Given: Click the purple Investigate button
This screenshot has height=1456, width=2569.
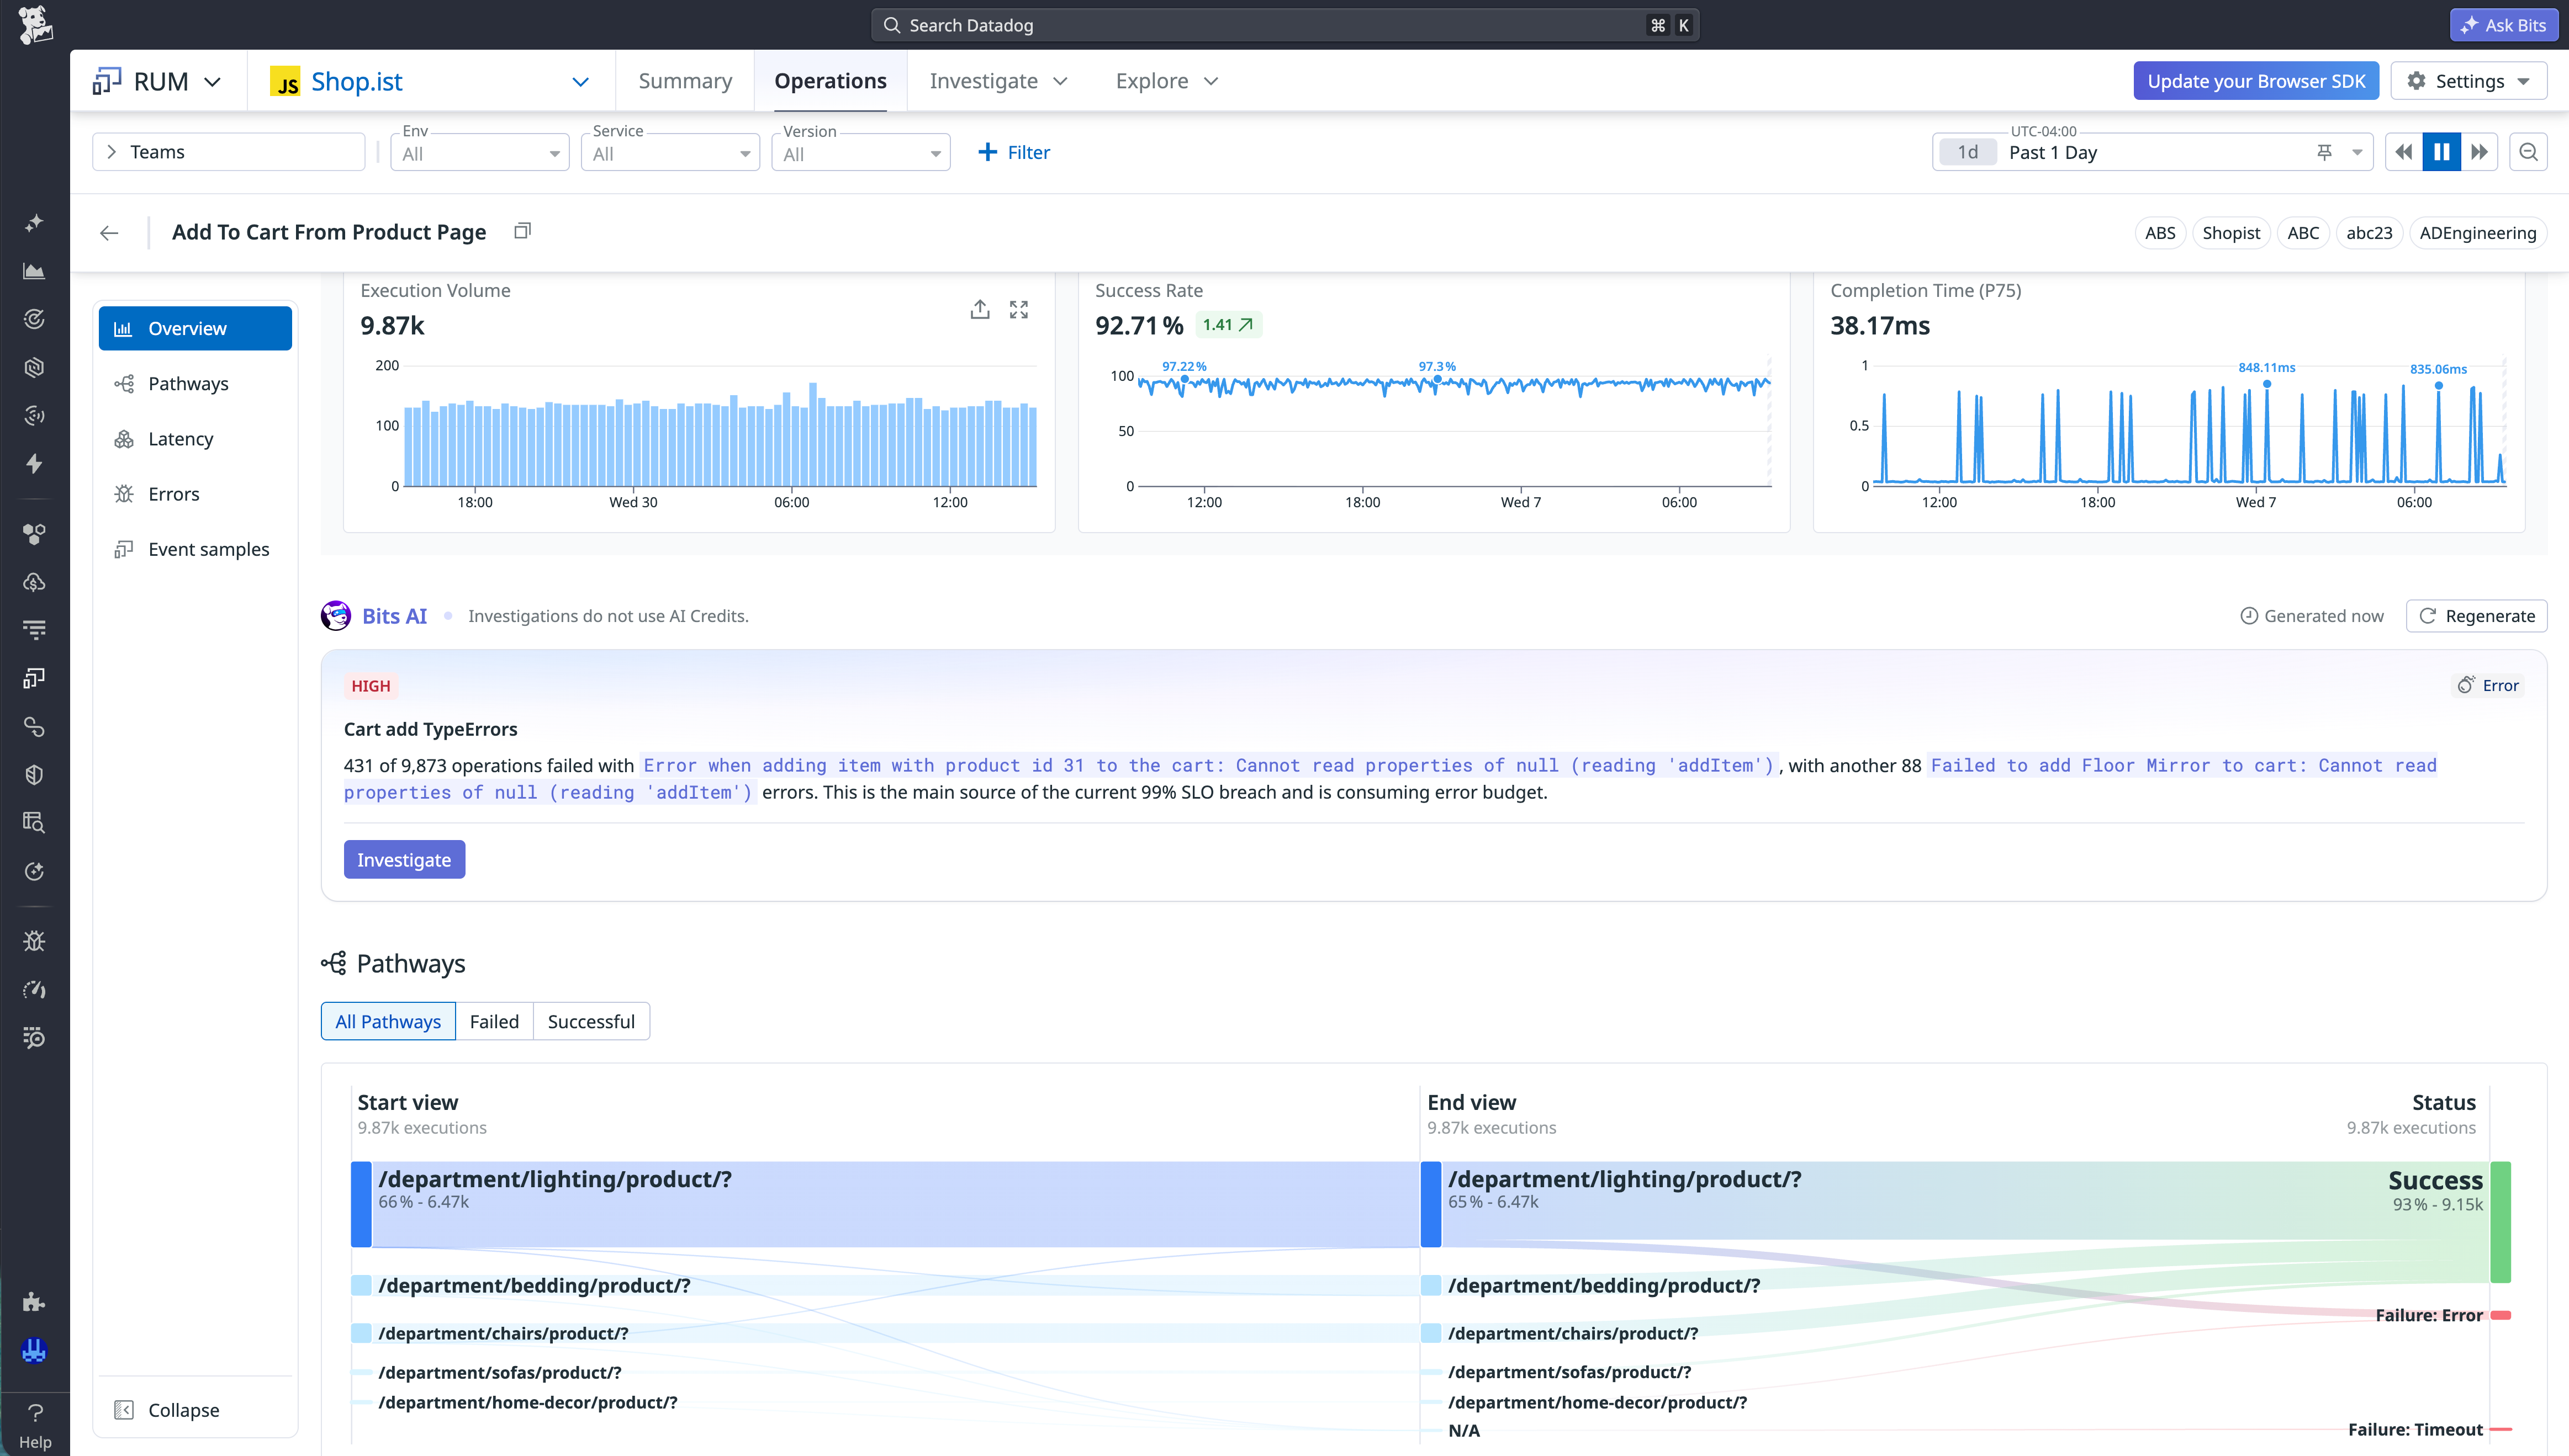Looking at the screenshot, I should pos(404,859).
